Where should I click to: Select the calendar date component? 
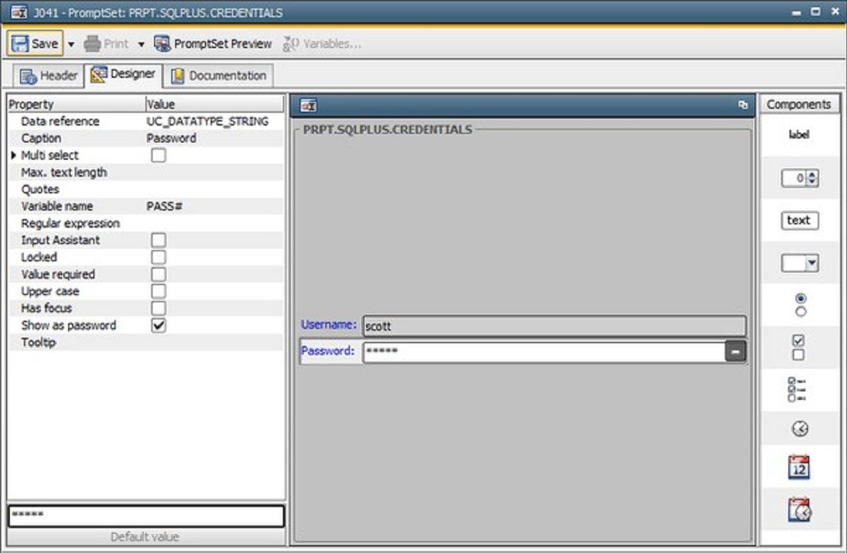coord(799,467)
